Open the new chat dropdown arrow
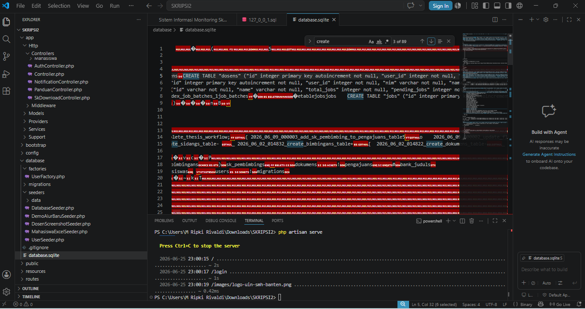The width and height of the screenshot is (585, 309). point(538,20)
